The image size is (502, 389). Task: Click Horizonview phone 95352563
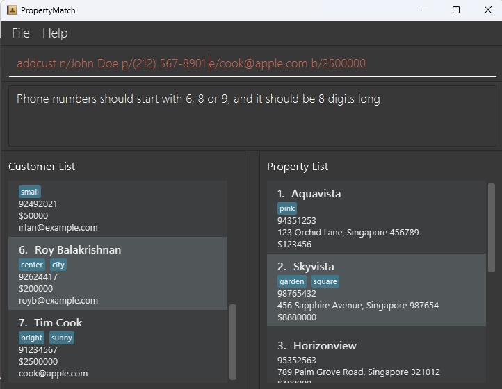point(297,361)
